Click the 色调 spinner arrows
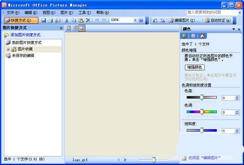 tap(237, 113)
